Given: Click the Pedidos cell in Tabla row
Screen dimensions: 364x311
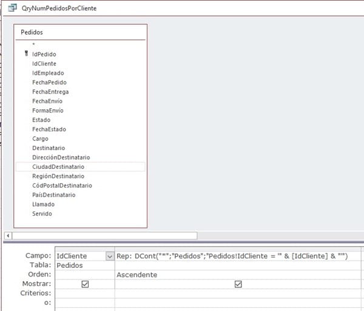Looking at the screenshot, I should click(85, 265).
